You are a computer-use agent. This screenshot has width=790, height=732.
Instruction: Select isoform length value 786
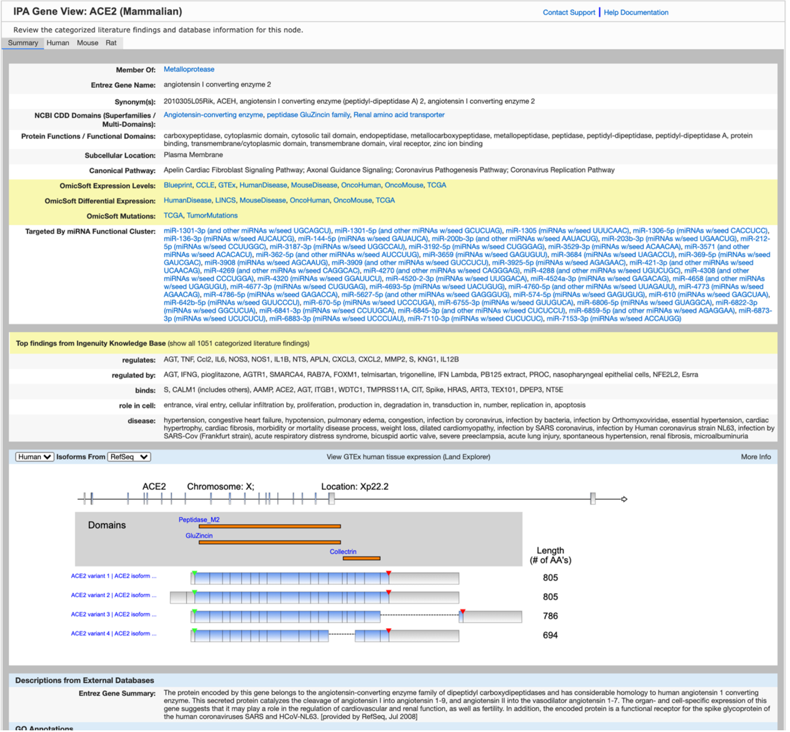point(550,616)
